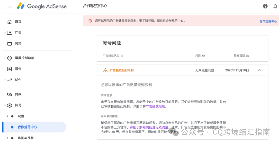Click the 详细信息 subheading
The height and width of the screenshot is (143, 279).
(x=106, y=95)
